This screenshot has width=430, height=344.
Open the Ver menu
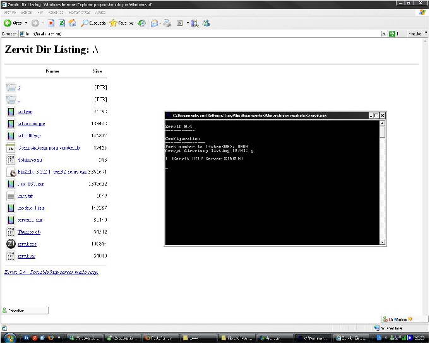[x=40, y=13]
